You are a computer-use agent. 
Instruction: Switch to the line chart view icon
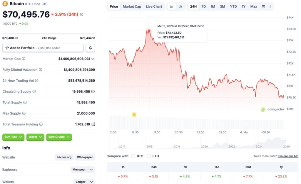coord(172,6)
